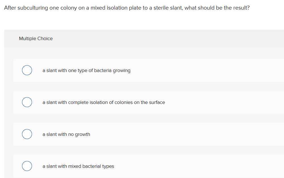
Task: Click 'sterile slant' in the question sentence
Action: 168,8
